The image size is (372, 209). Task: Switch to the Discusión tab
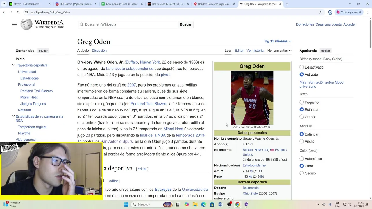(x=99, y=51)
